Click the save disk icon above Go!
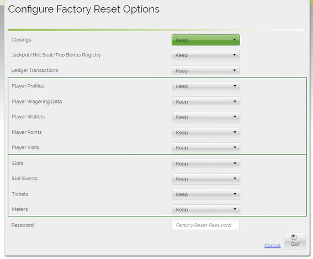Image resolution: width=313 pixels, height=259 pixels. (x=294, y=237)
